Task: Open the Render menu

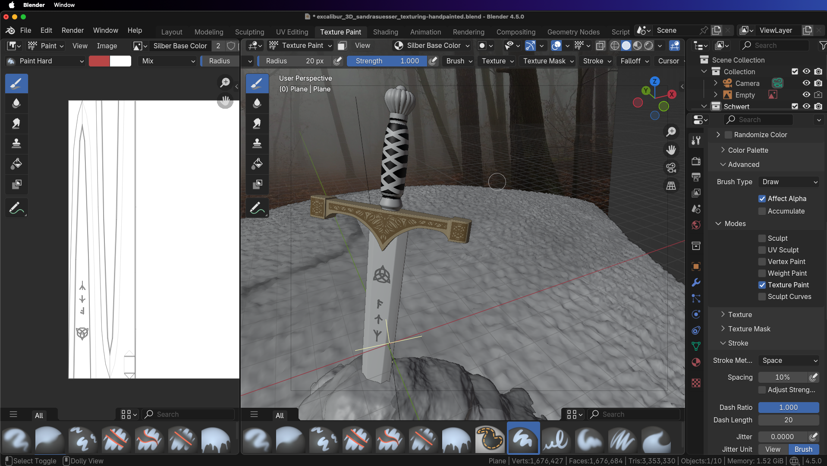Action: coord(72,30)
